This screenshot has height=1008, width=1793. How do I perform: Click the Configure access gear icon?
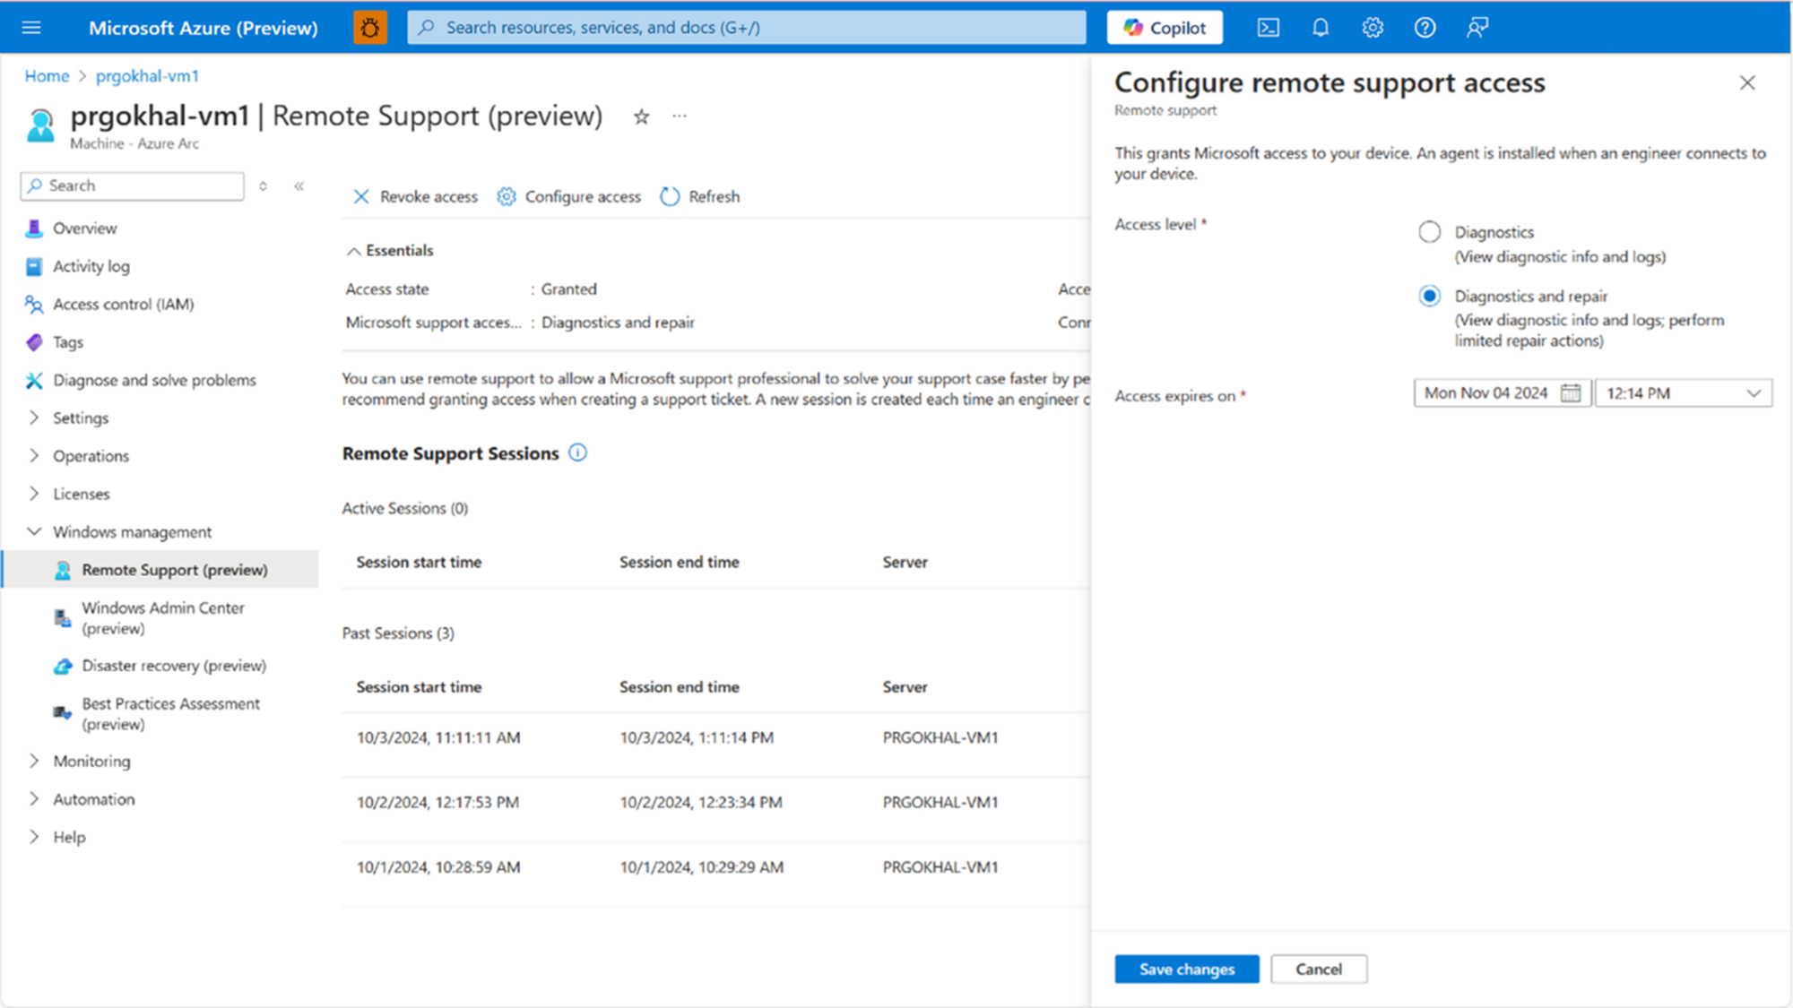pyautogui.click(x=507, y=196)
